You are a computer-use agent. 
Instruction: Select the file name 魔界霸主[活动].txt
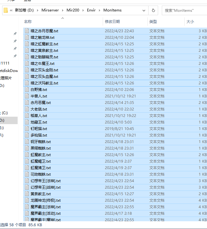click(45, 213)
